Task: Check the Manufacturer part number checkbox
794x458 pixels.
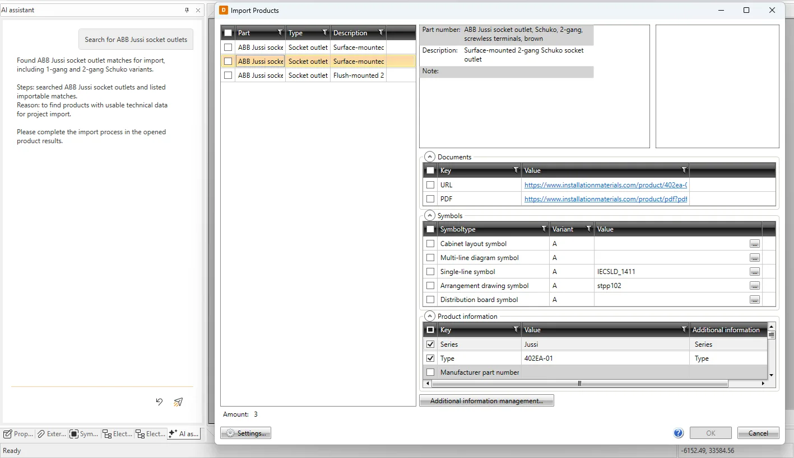Action: click(x=430, y=372)
